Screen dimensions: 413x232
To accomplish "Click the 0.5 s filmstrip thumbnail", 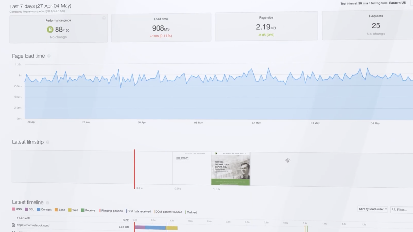I will [191, 168].
